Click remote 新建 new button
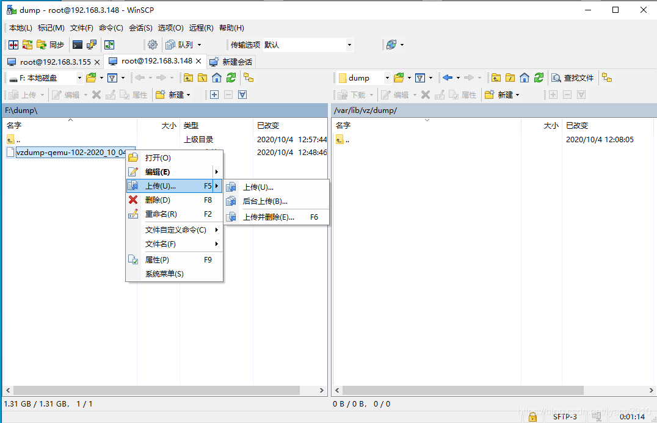 coord(499,95)
